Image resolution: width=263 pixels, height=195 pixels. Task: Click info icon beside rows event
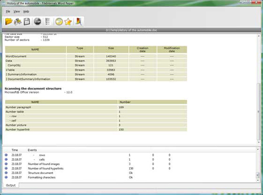6,155
